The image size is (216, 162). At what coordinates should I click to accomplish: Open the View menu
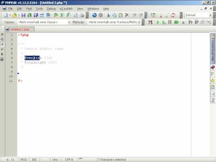coord(80,9)
